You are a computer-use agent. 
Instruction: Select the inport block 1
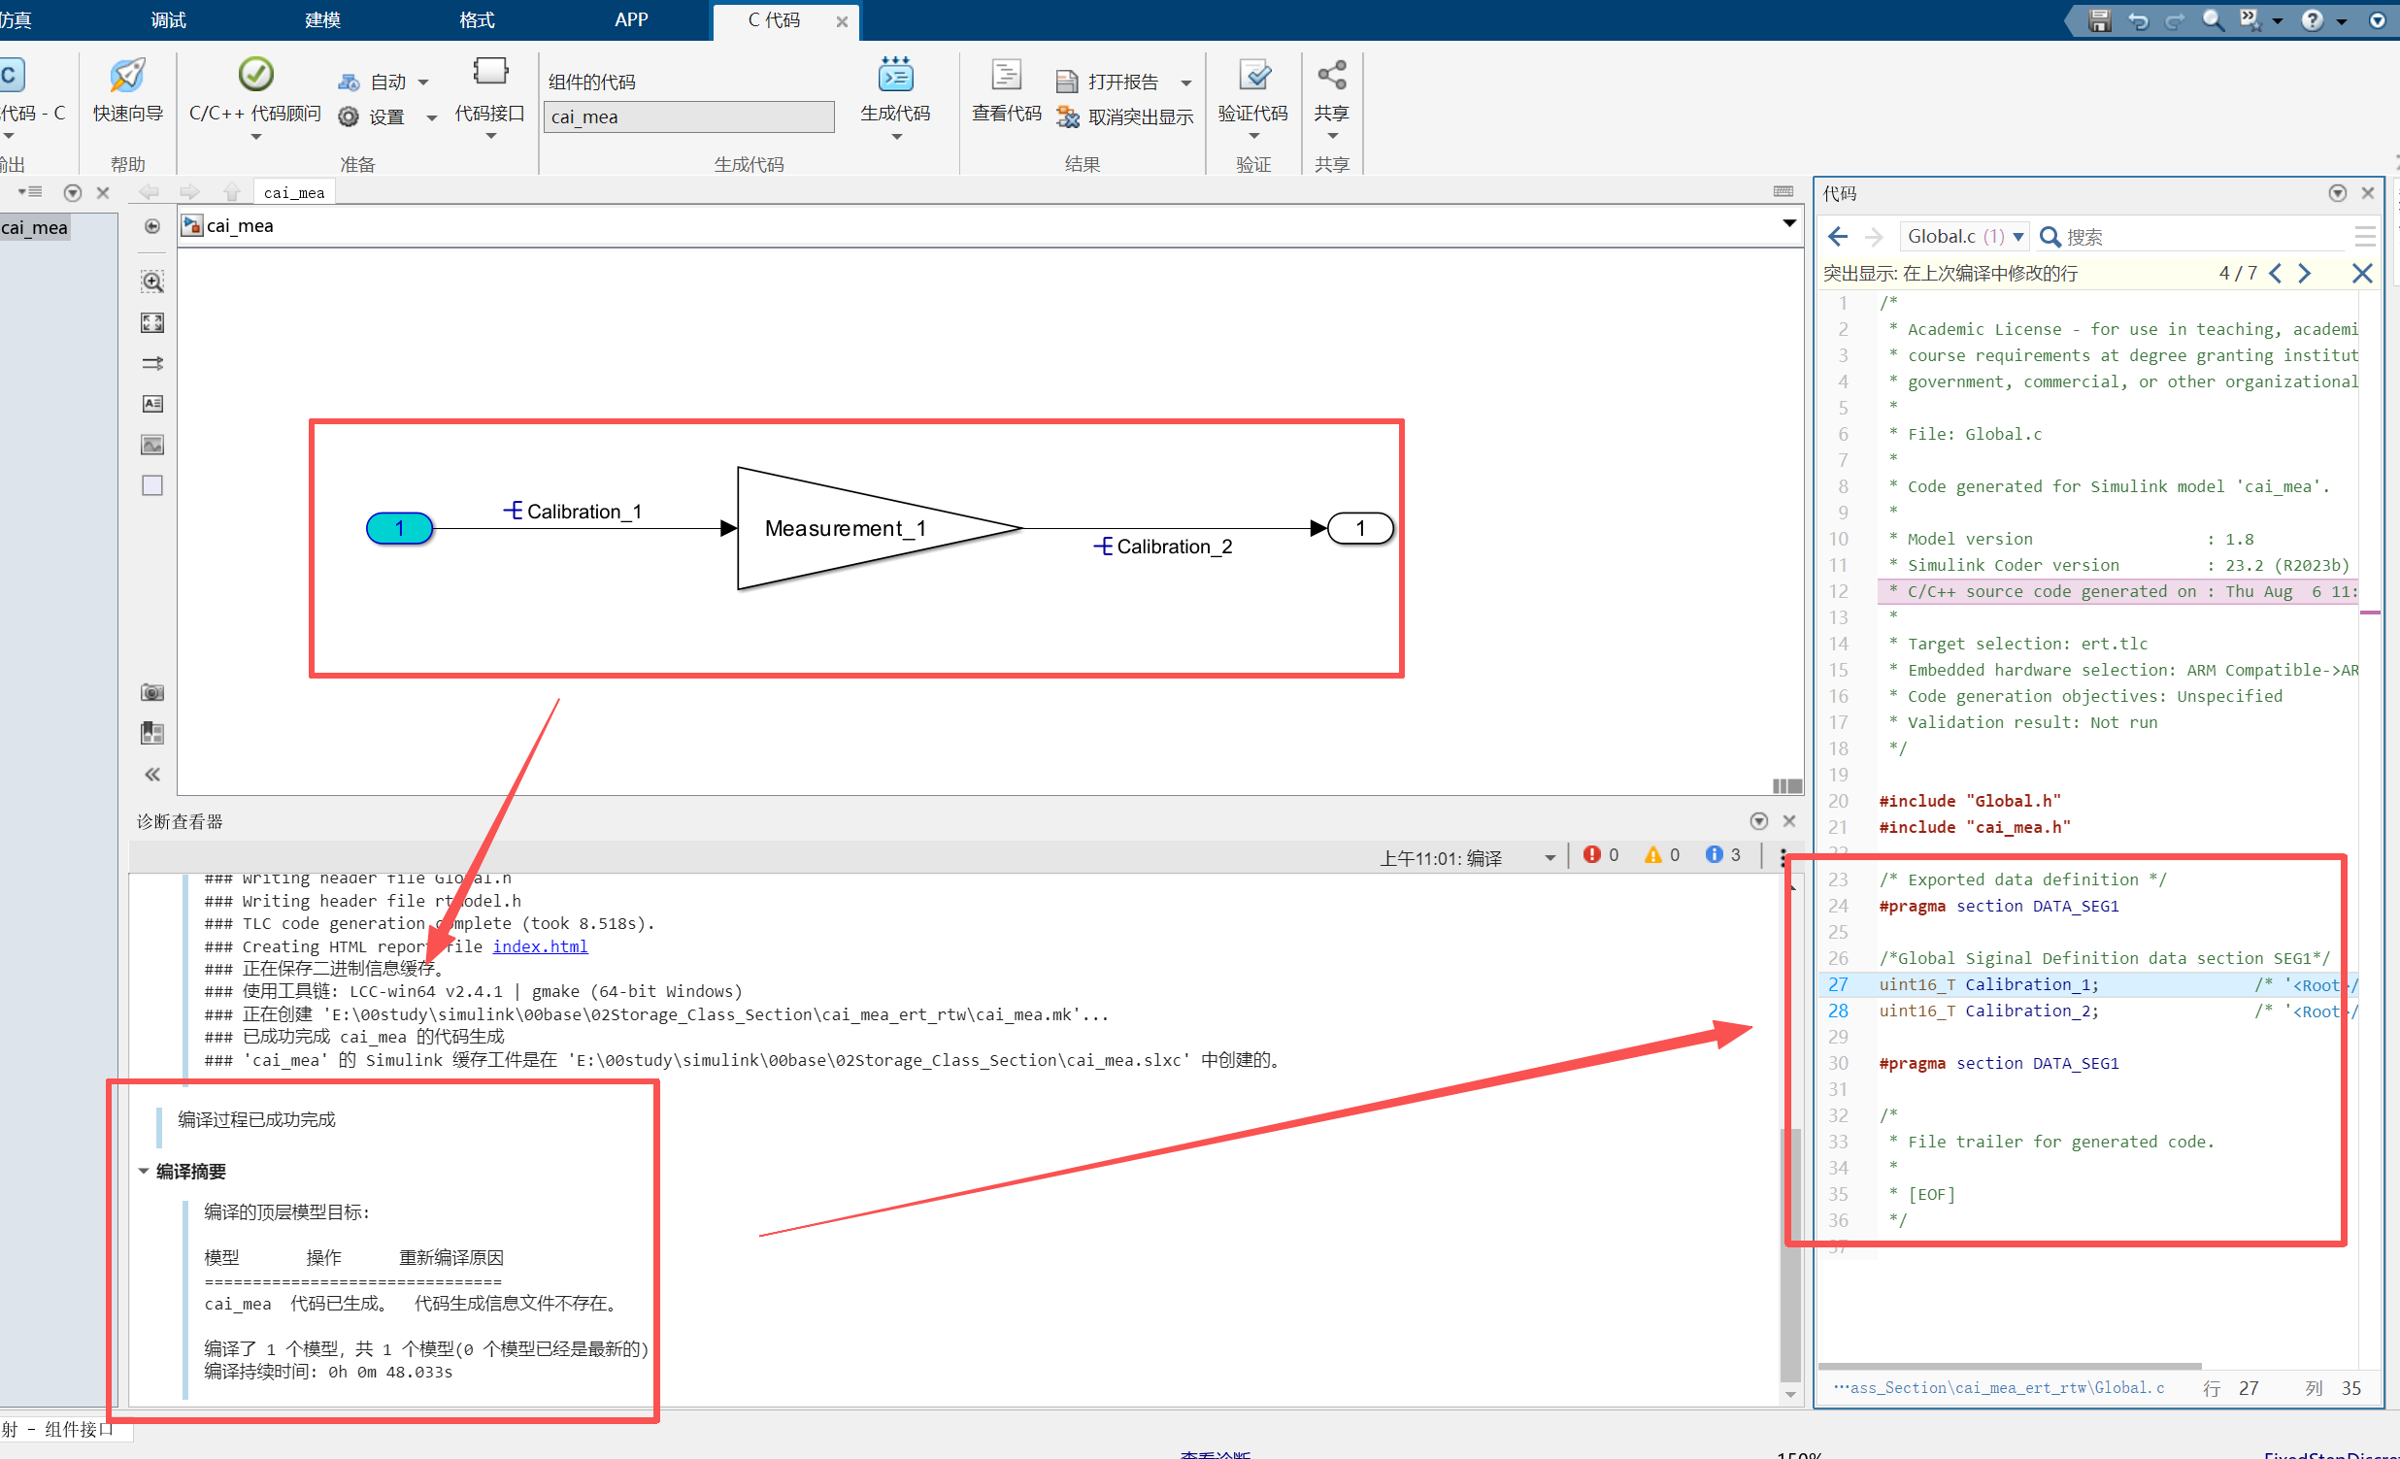(399, 528)
